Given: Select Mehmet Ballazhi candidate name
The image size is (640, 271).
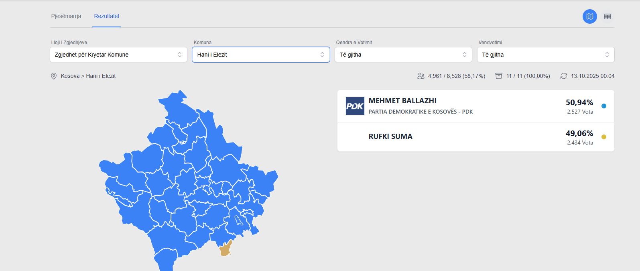Looking at the screenshot, I should point(402,101).
